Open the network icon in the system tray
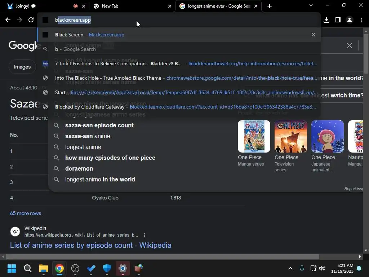 pos(313,268)
